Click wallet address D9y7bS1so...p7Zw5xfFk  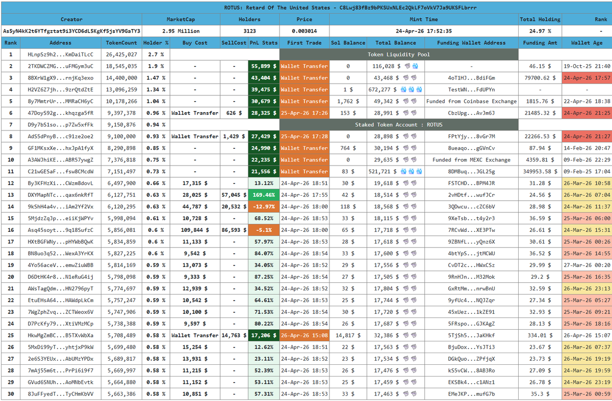pos(61,125)
